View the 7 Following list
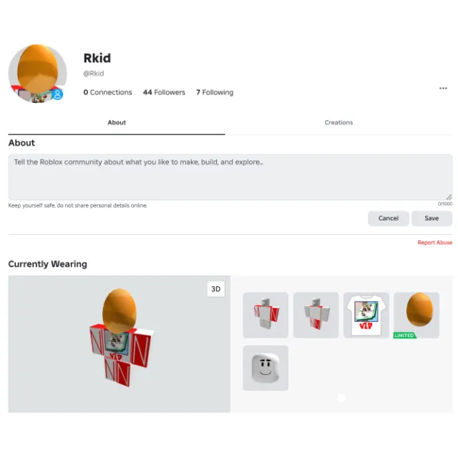458x458 pixels. [x=215, y=92]
